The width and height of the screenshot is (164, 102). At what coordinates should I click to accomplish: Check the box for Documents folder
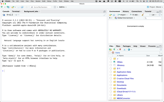(111, 85)
